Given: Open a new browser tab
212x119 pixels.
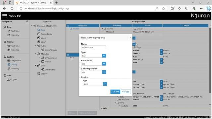Looking at the screenshot, I should point(56,3).
